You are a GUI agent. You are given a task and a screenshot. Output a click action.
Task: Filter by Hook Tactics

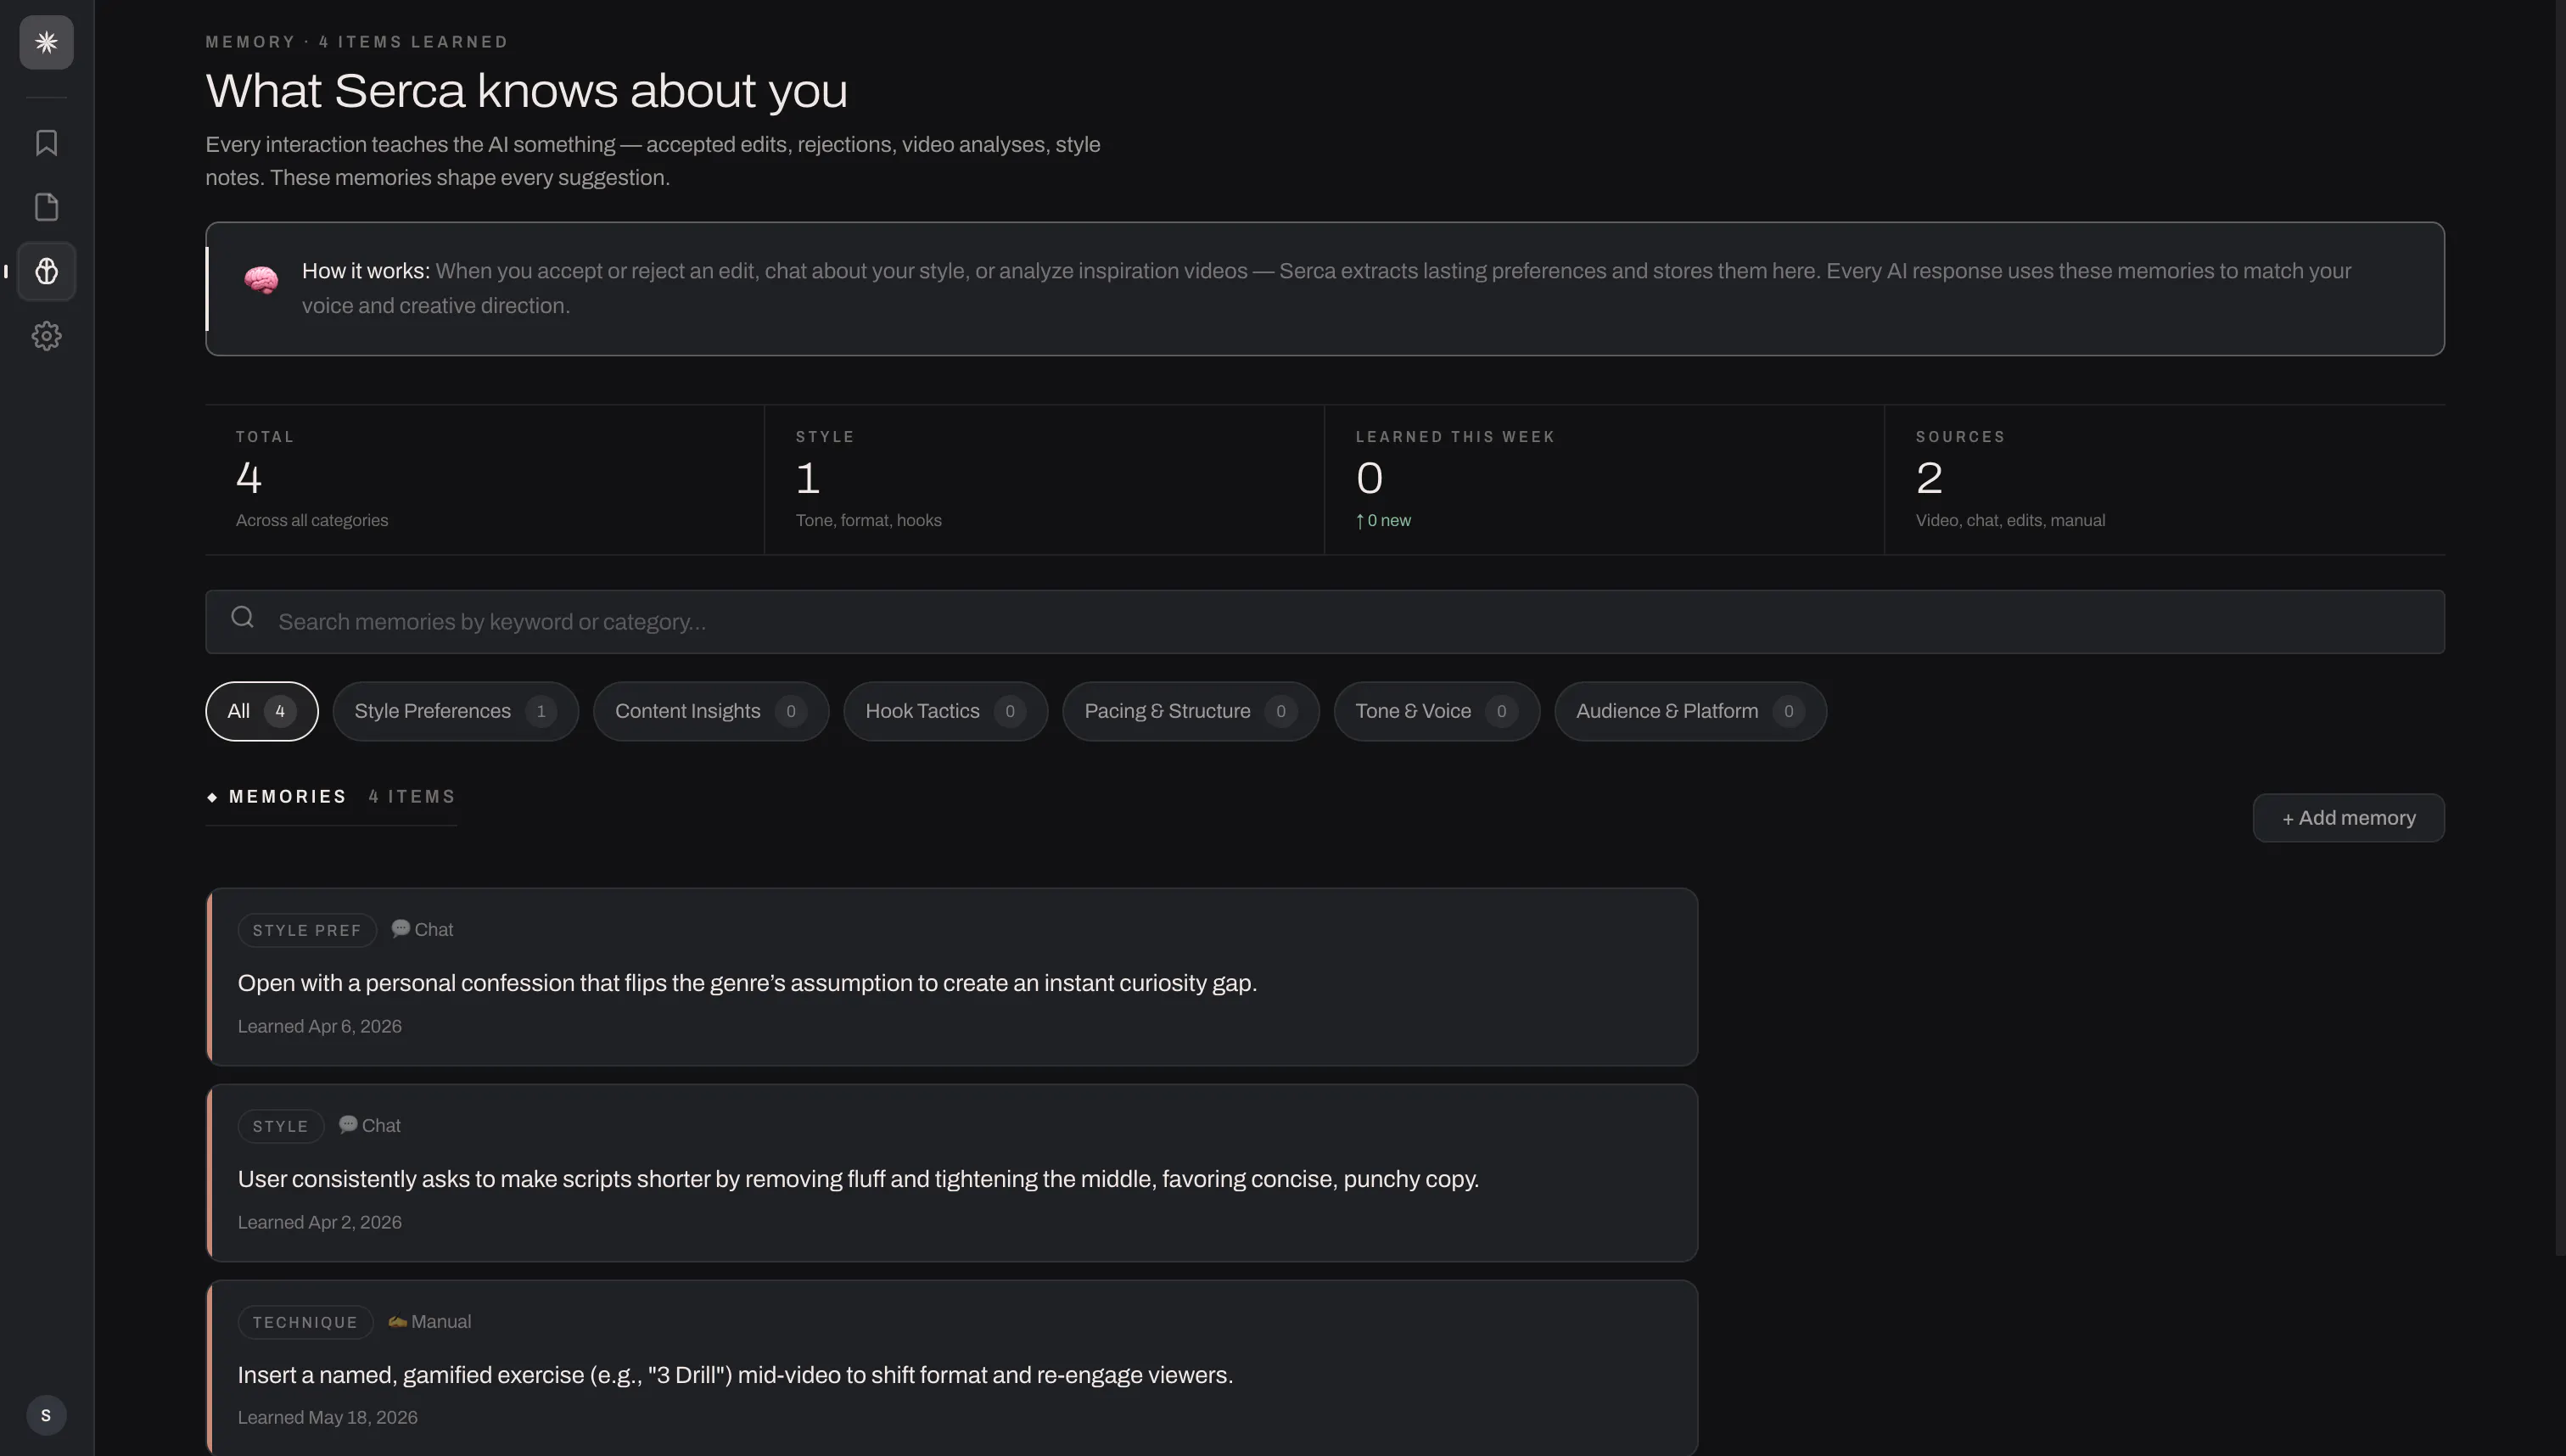946,711
